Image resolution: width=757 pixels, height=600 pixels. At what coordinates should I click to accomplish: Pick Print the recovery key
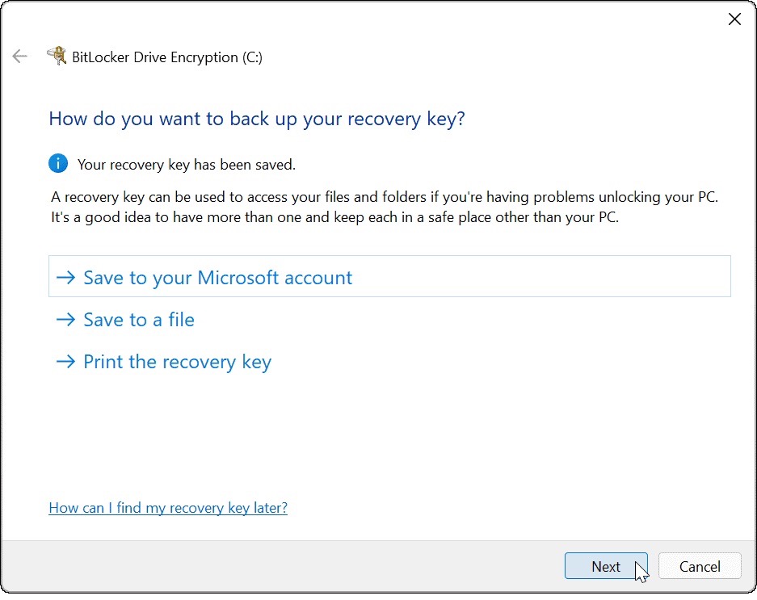tap(177, 362)
